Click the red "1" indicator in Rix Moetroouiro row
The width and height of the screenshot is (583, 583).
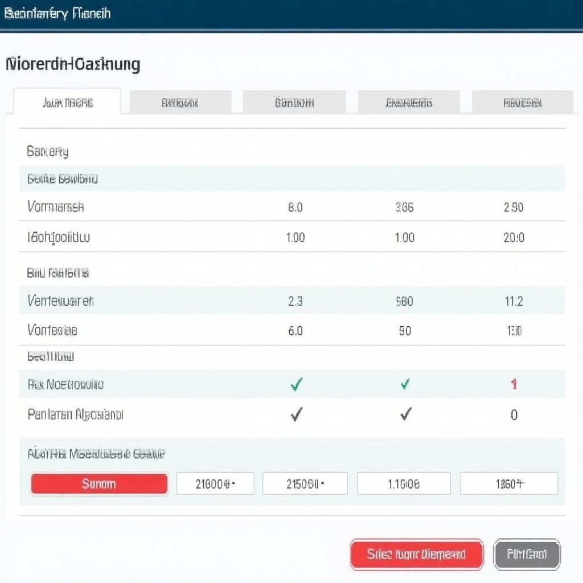[x=514, y=385]
